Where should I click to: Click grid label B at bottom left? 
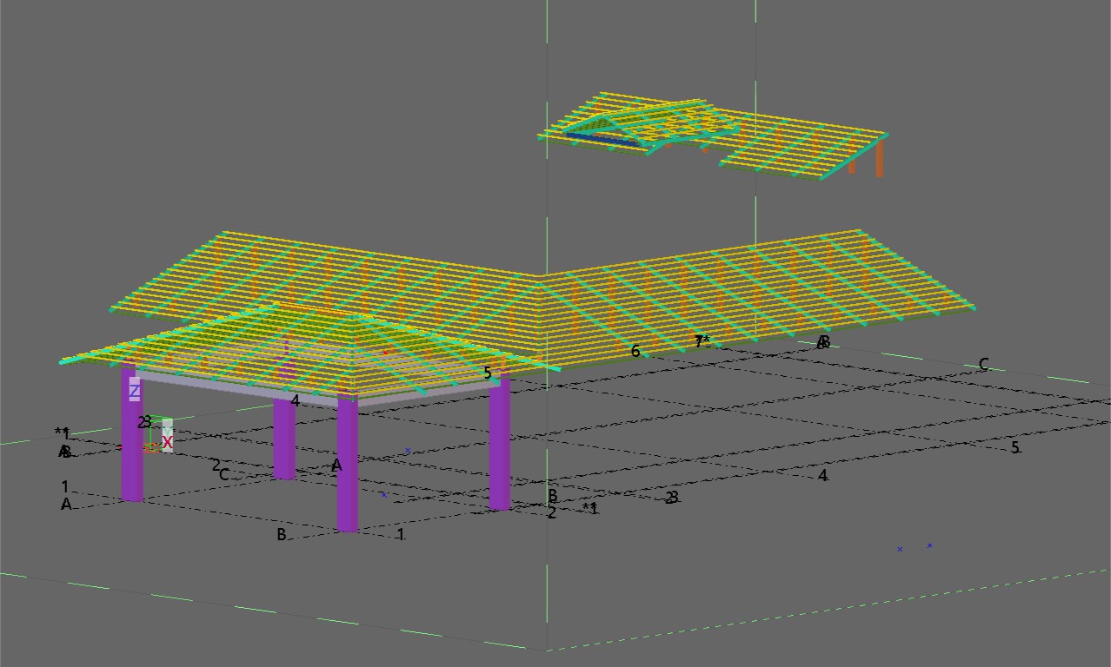tap(281, 534)
